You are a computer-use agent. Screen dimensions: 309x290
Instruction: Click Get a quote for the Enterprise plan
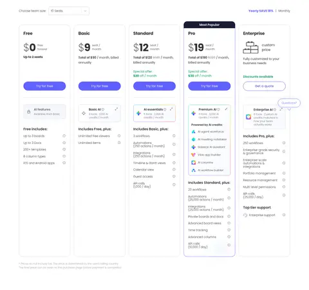tap(264, 86)
